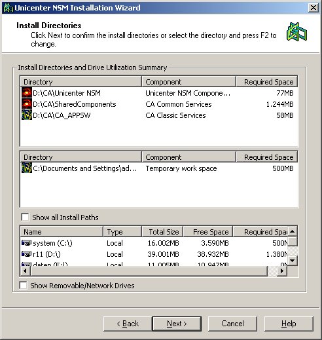This screenshot has width=322, height=340.
Task: Click the Unicenter NSM directory row icon
Action: (x=27, y=93)
